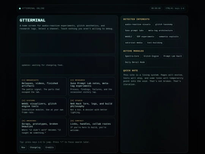Open the Research channel card
This screenshot has width=205, height=154.
(92, 86)
